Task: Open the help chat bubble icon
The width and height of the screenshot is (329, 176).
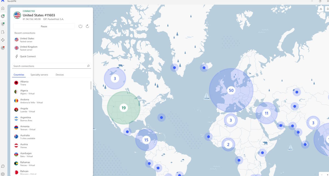Action: pyautogui.click(x=3, y=166)
